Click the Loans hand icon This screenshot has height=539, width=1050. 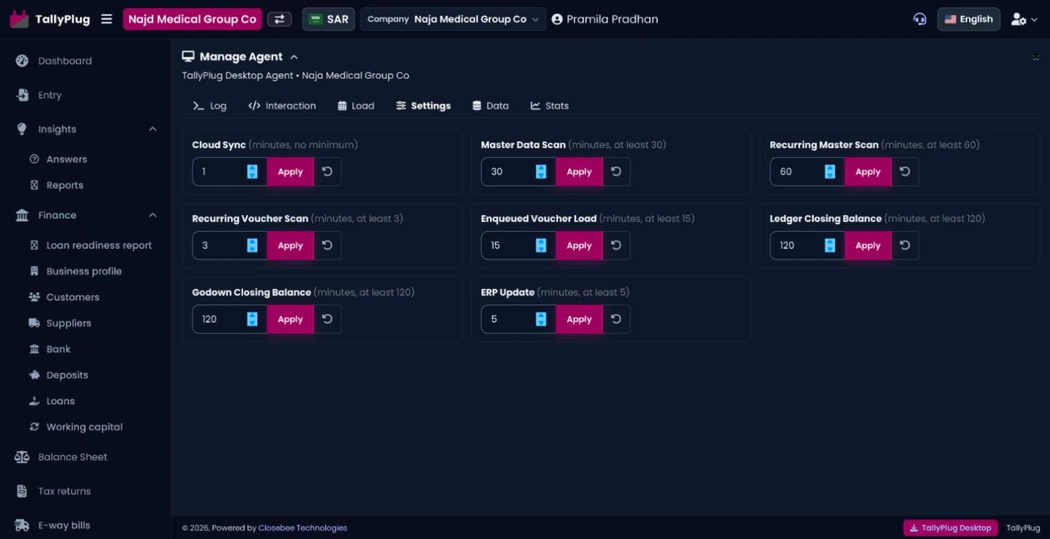[34, 401]
